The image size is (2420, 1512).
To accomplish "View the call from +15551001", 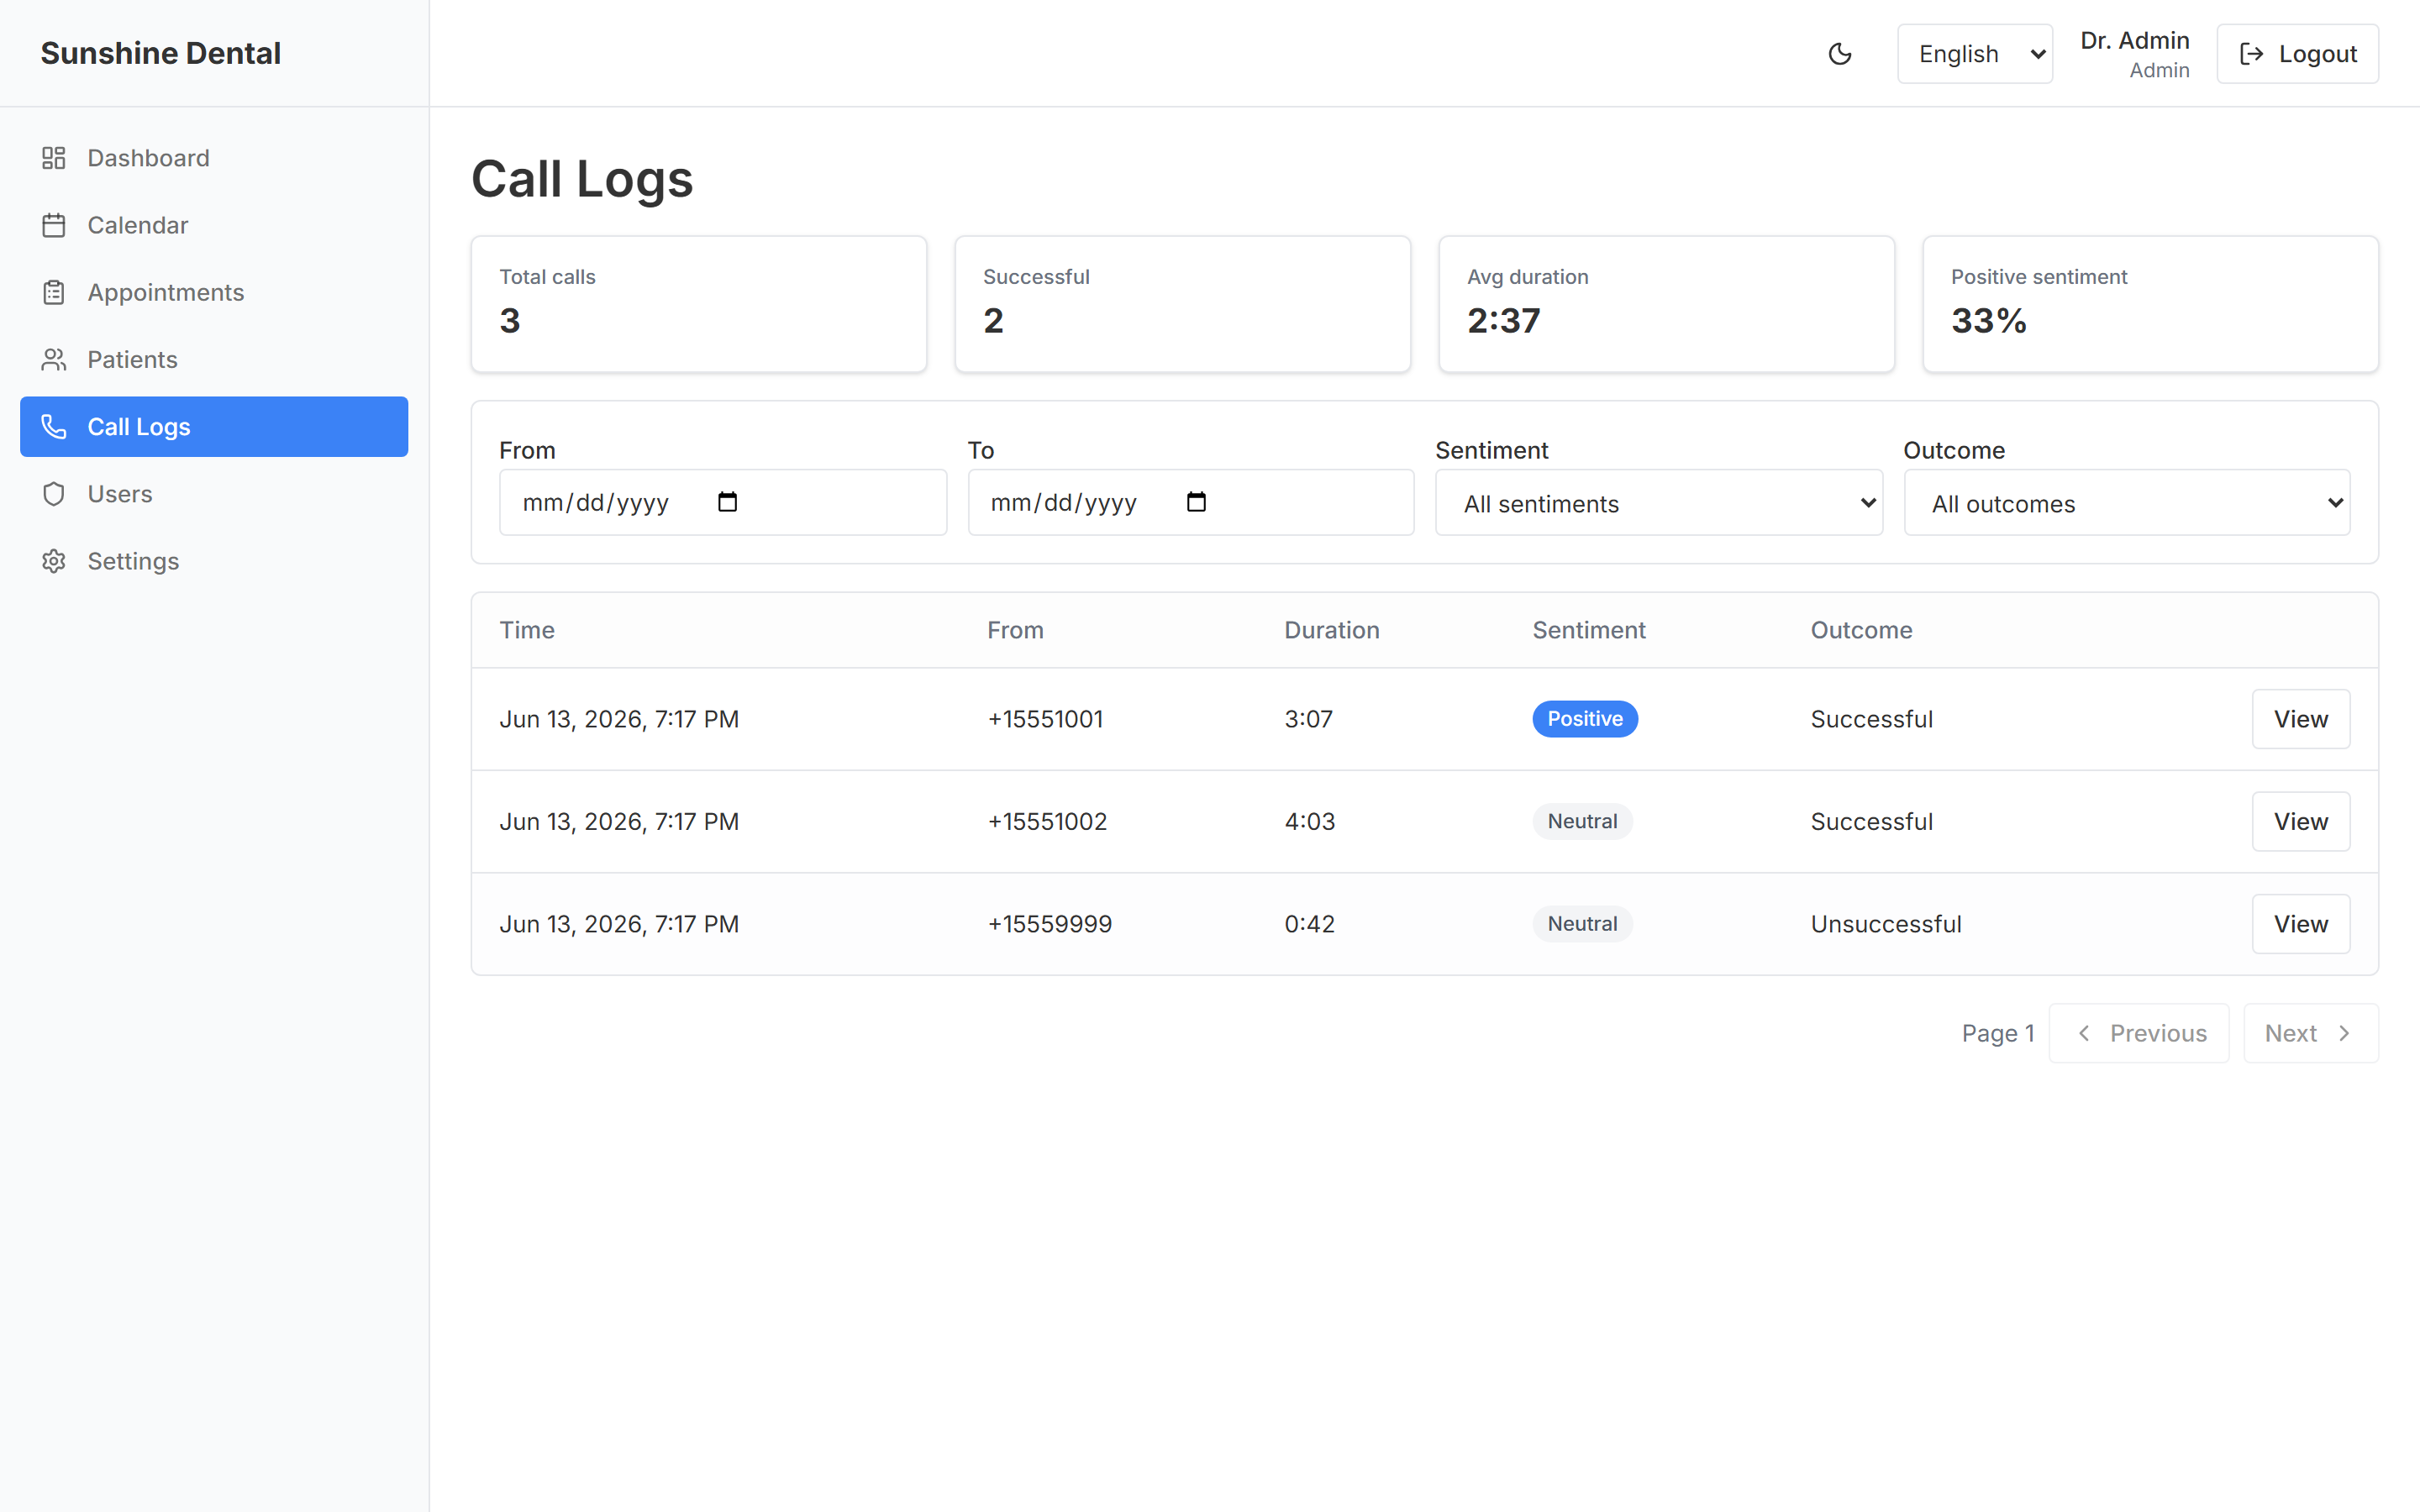I will [2301, 719].
